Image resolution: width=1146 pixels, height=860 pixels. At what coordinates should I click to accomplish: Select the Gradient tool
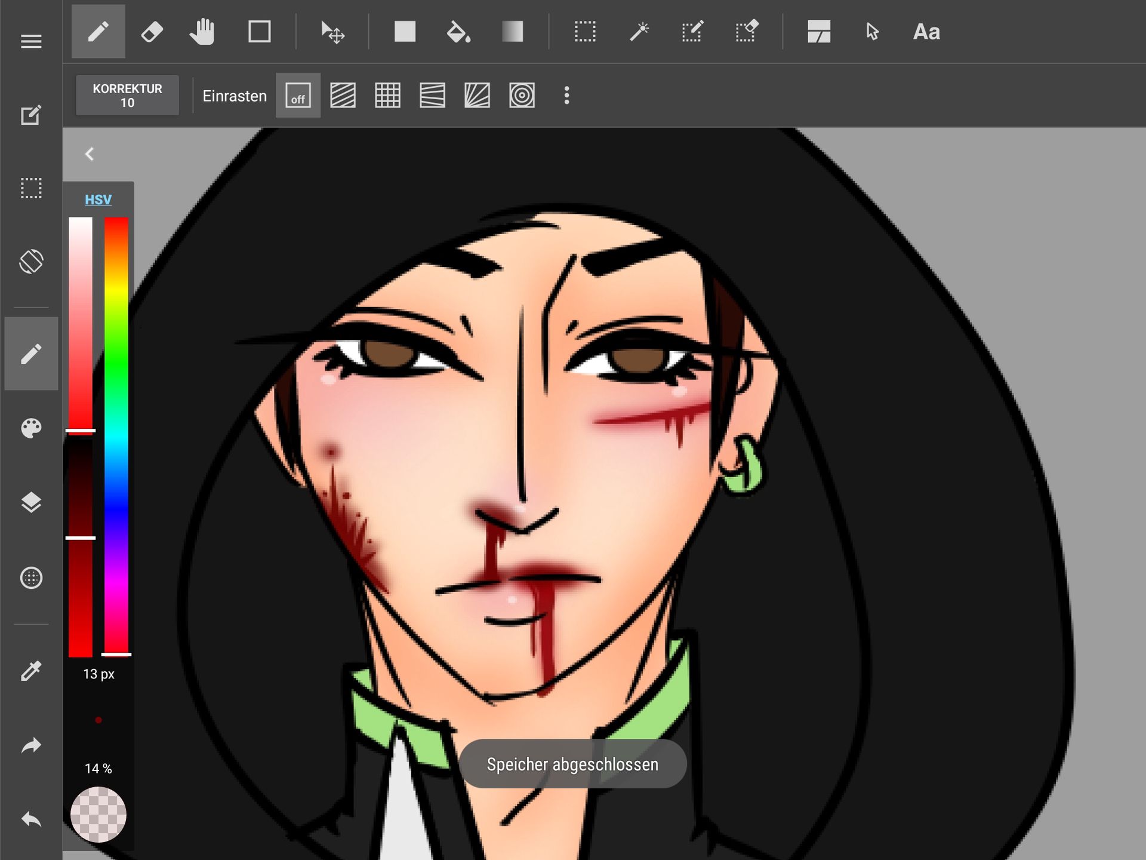tap(512, 32)
